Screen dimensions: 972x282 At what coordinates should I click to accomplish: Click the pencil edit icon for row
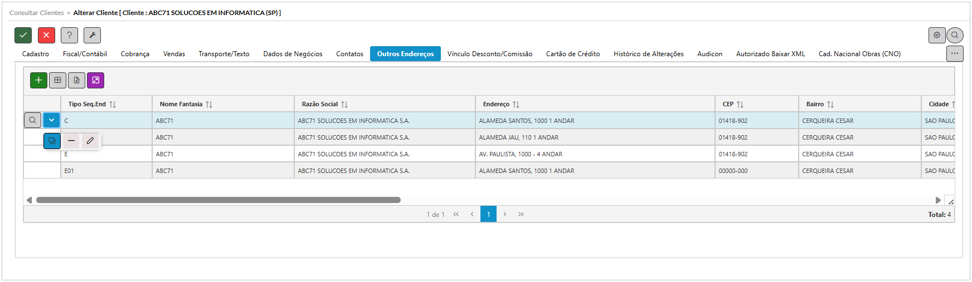[90, 141]
